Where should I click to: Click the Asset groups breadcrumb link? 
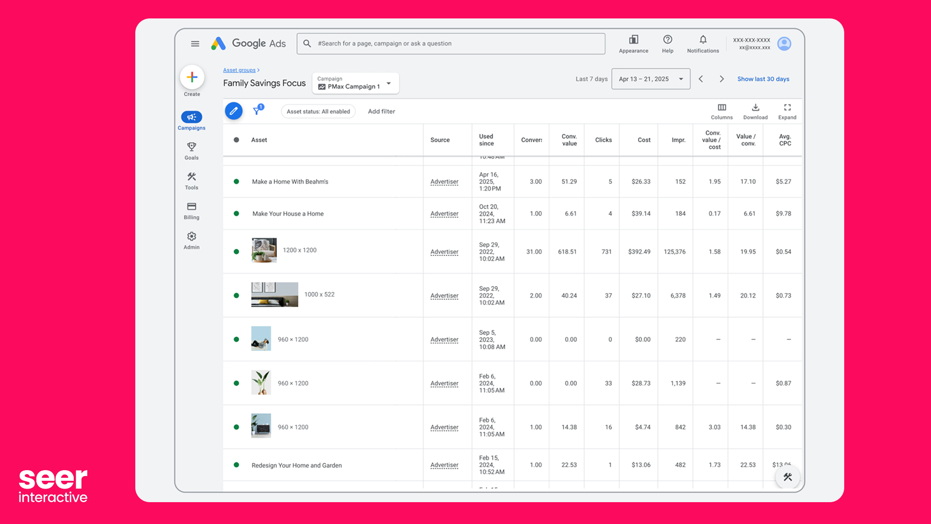pos(239,70)
